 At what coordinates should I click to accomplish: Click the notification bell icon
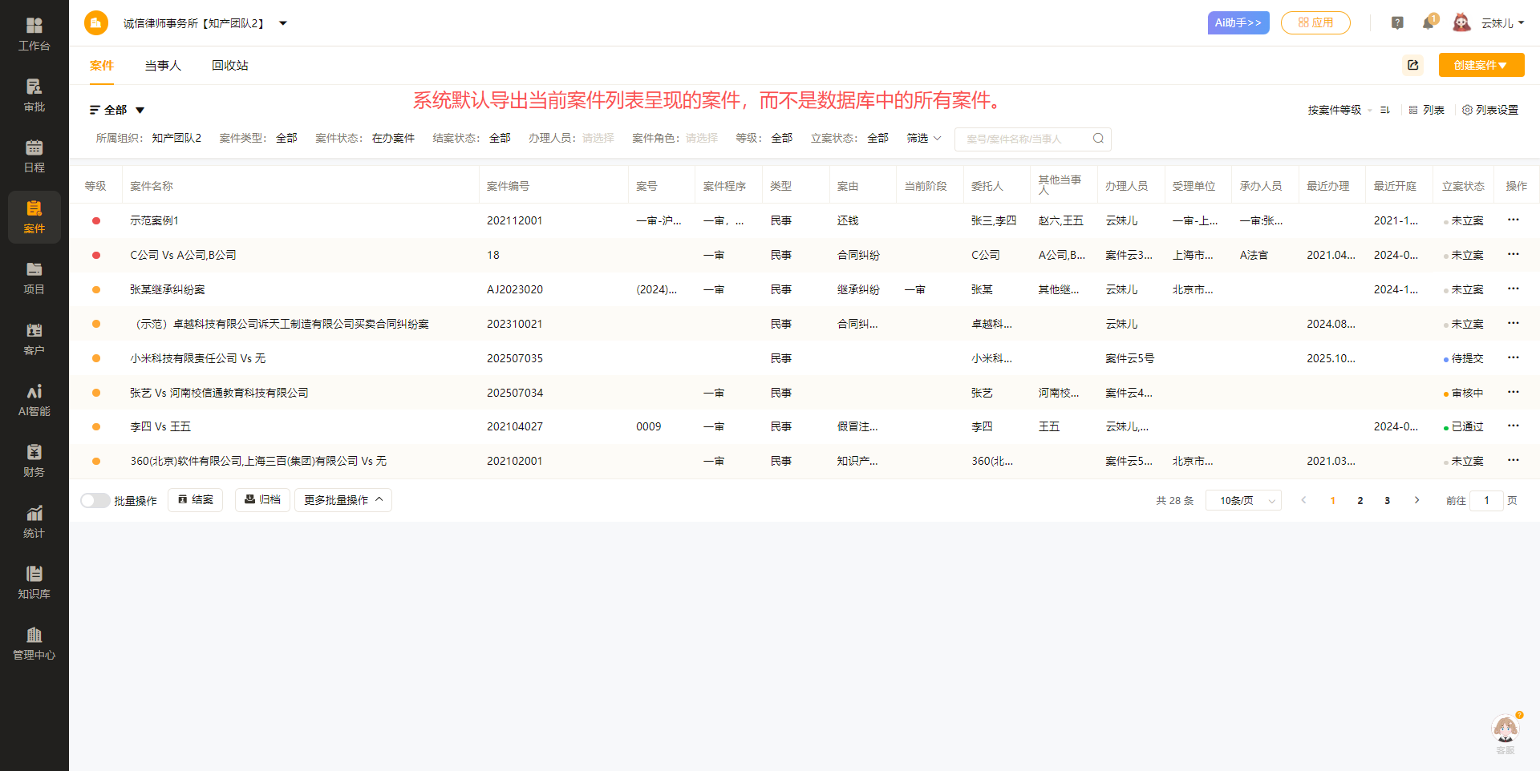pos(1428,23)
